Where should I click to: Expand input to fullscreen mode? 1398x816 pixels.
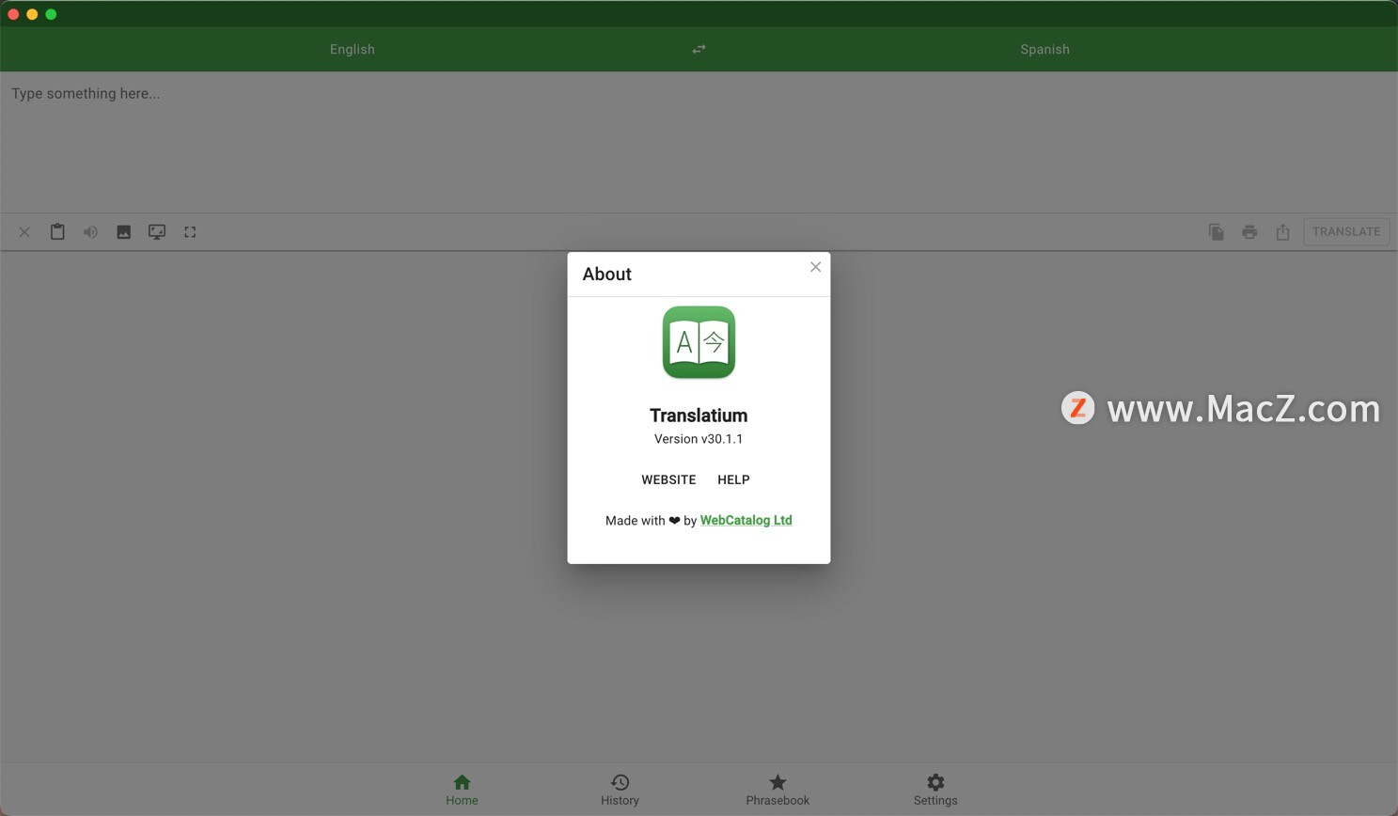(x=190, y=232)
